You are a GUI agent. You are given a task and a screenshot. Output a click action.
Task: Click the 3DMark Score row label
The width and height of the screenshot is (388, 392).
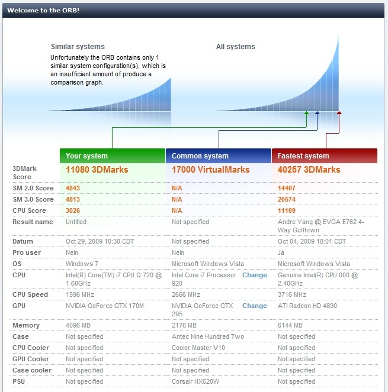coord(24,173)
